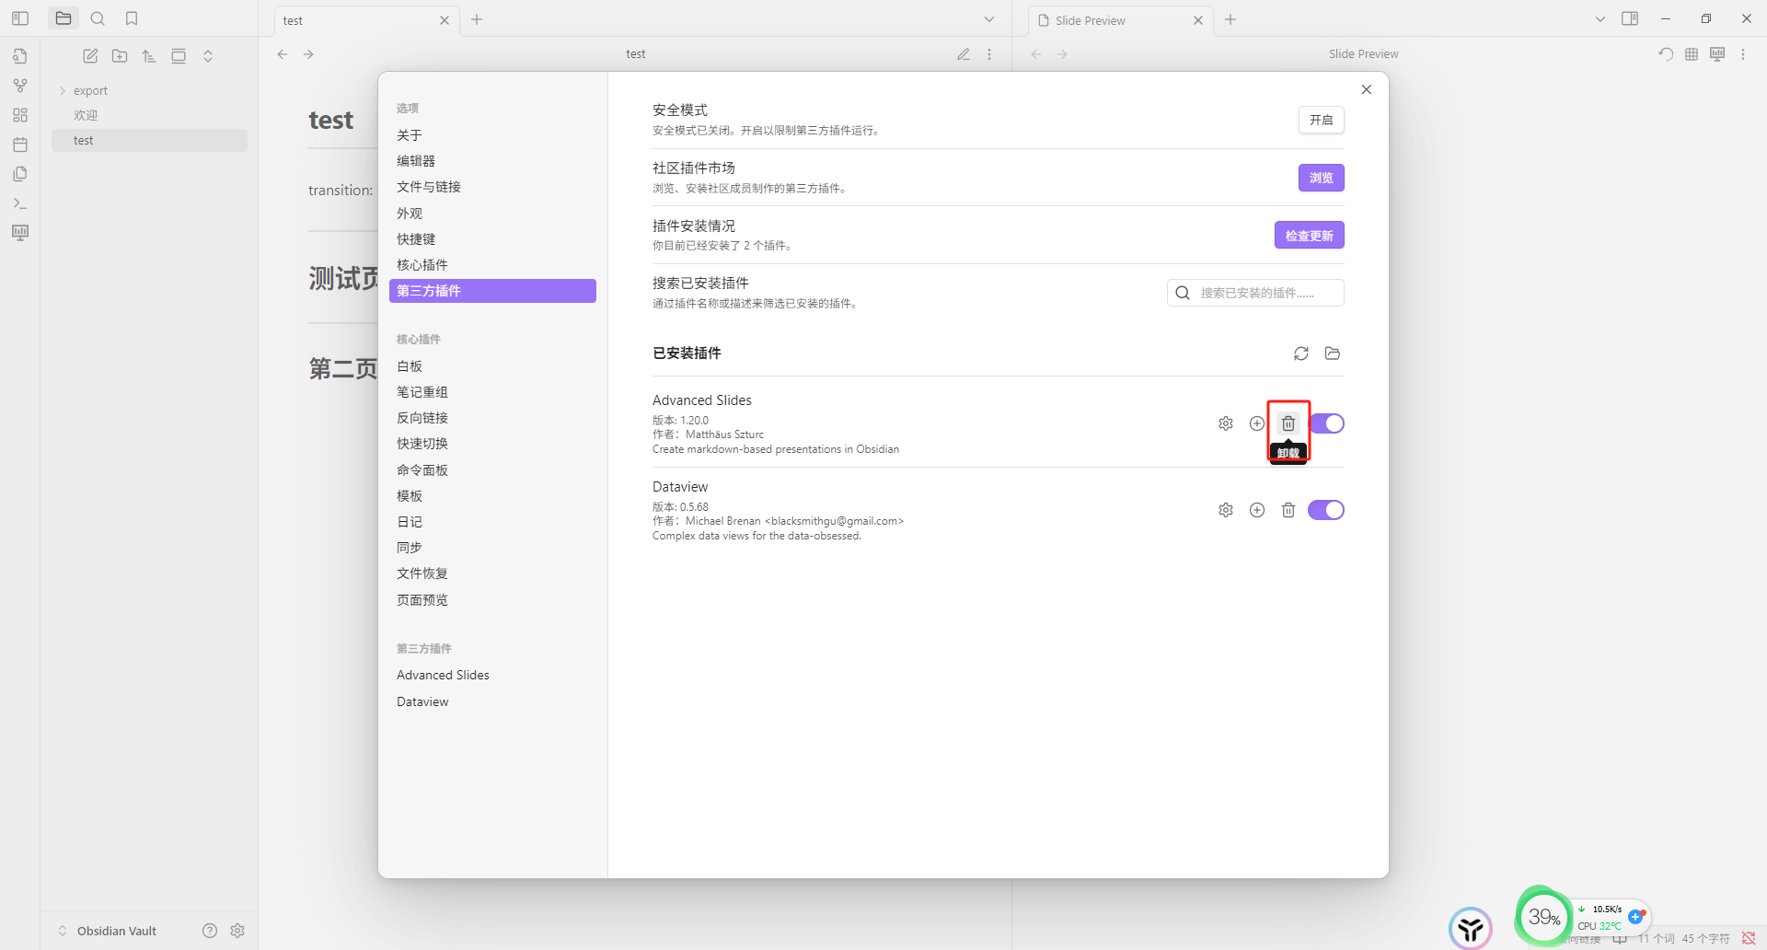Refresh the installed plugins list
The width and height of the screenshot is (1767, 950).
1300,353
